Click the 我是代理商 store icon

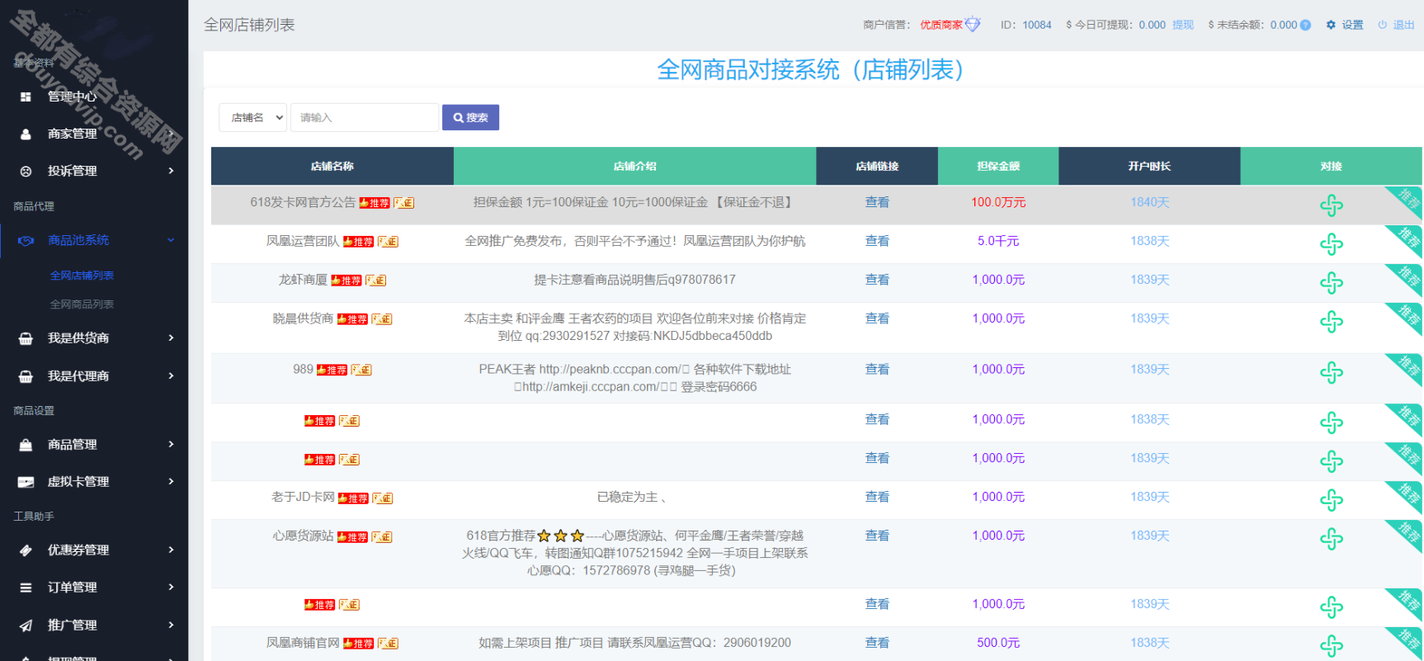(26, 376)
